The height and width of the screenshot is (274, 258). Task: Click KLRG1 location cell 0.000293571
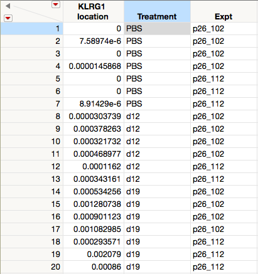point(94,242)
